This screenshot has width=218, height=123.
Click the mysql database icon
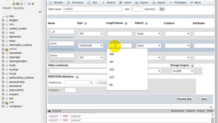point(7,74)
